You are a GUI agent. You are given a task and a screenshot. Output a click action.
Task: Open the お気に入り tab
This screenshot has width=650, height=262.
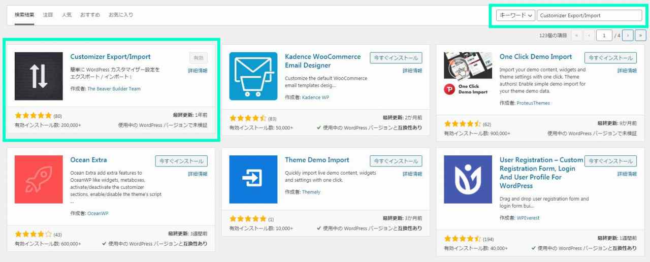(x=121, y=15)
